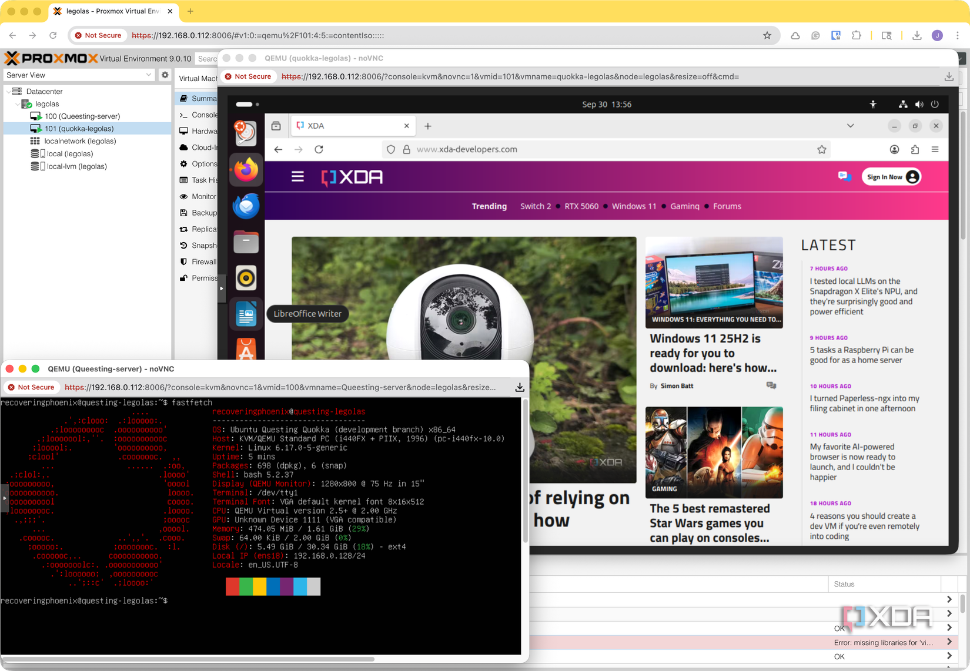Open Rhythmbox music player in dock
The width and height of the screenshot is (970, 671).
click(246, 279)
